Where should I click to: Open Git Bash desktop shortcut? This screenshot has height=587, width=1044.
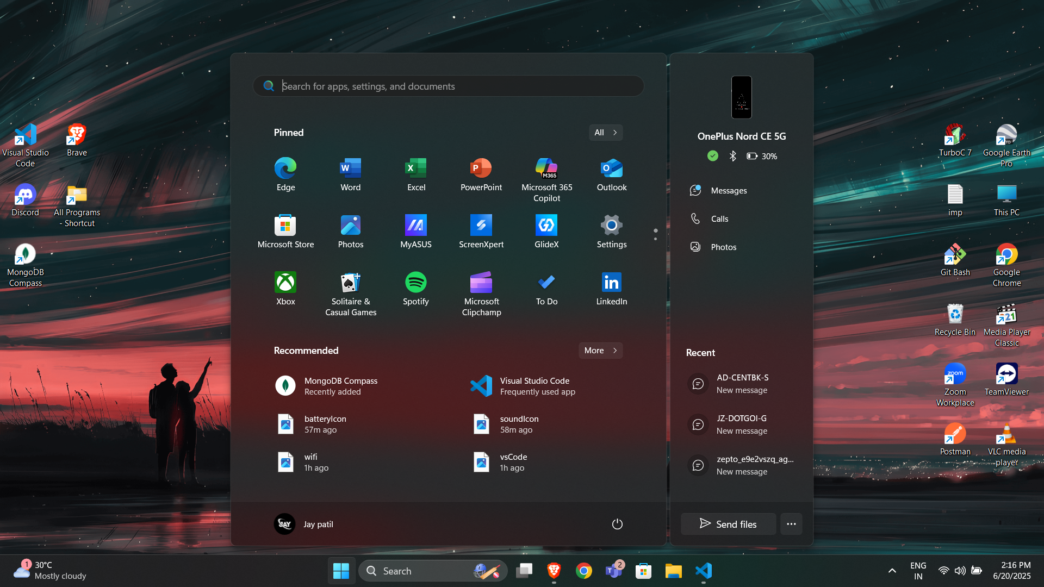click(x=955, y=260)
